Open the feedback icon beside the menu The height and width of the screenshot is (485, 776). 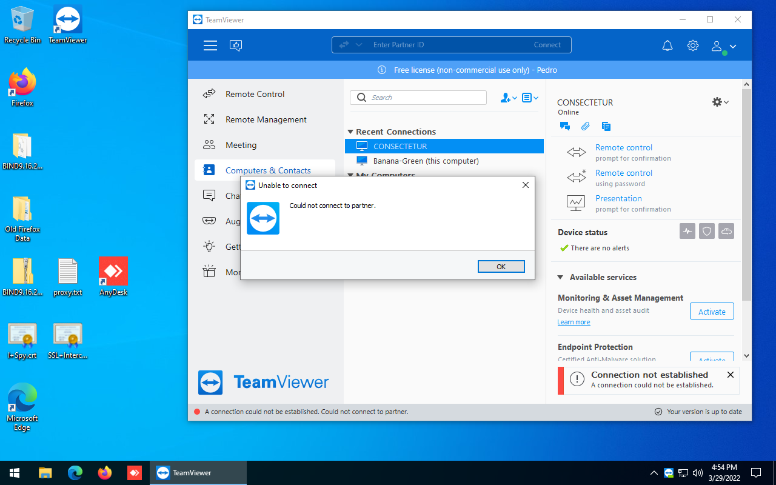click(x=236, y=45)
